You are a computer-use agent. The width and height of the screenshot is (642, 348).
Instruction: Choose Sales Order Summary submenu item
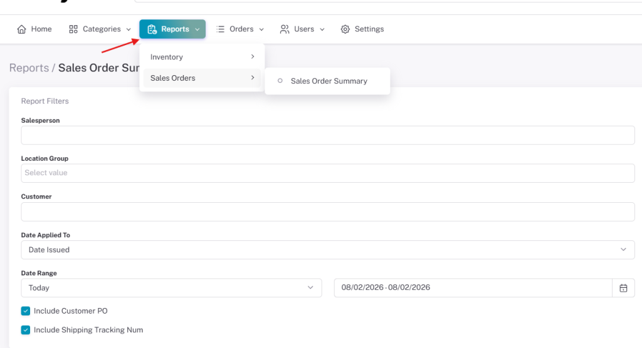coord(327,81)
